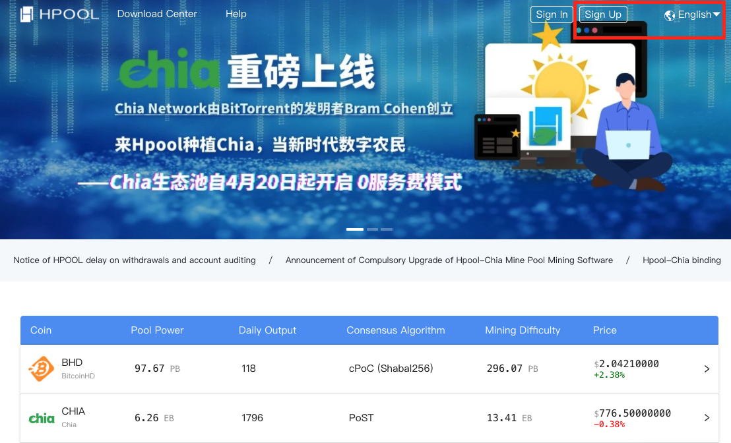The width and height of the screenshot is (731, 443).
Task: Click the Chia banner image
Action: click(365, 120)
